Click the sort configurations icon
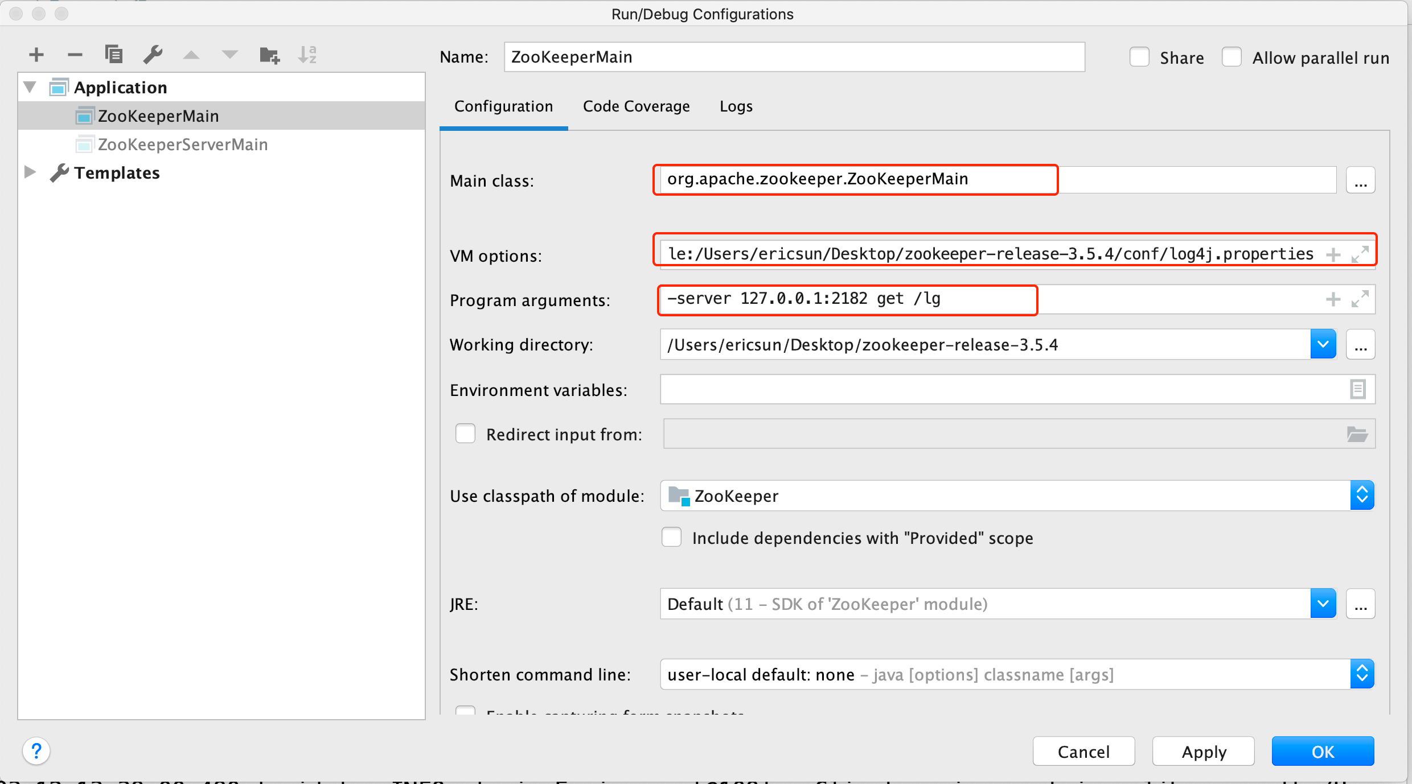This screenshot has height=784, width=1412. coord(312,53)
